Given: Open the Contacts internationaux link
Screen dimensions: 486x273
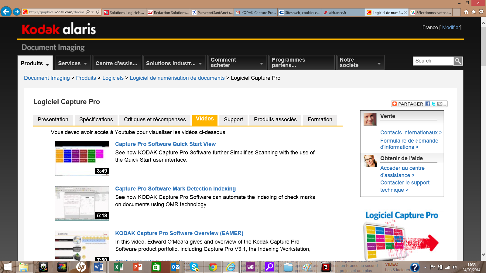Looking at the screenshot, I should 411,133.
